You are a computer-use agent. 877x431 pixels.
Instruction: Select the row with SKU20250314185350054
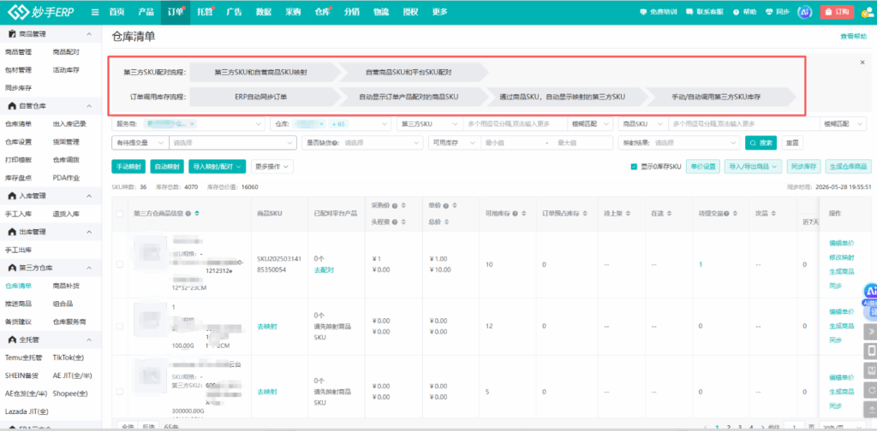120,264
